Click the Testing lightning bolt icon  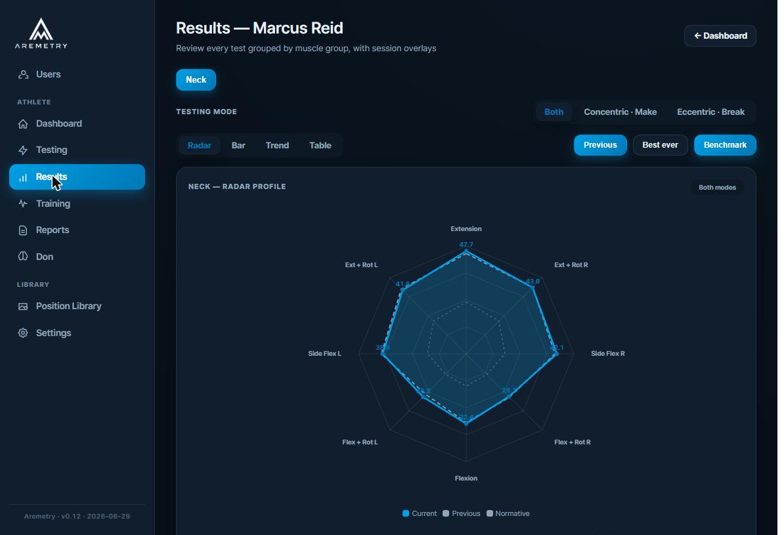point(23,150)
